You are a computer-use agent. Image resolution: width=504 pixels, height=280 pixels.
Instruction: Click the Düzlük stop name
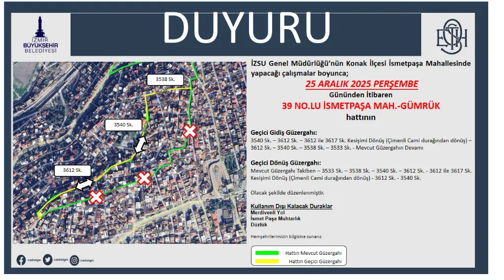pos(259,225)
